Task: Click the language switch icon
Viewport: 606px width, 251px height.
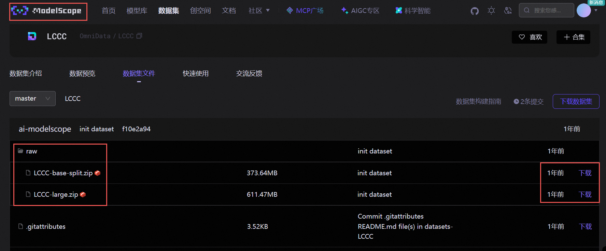Action: [x=508, y=11]
